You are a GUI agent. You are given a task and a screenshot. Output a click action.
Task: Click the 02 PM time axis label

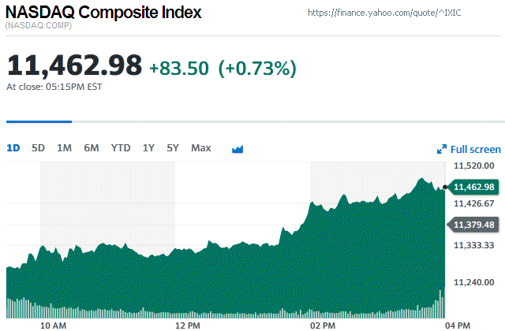pos(322,324)
